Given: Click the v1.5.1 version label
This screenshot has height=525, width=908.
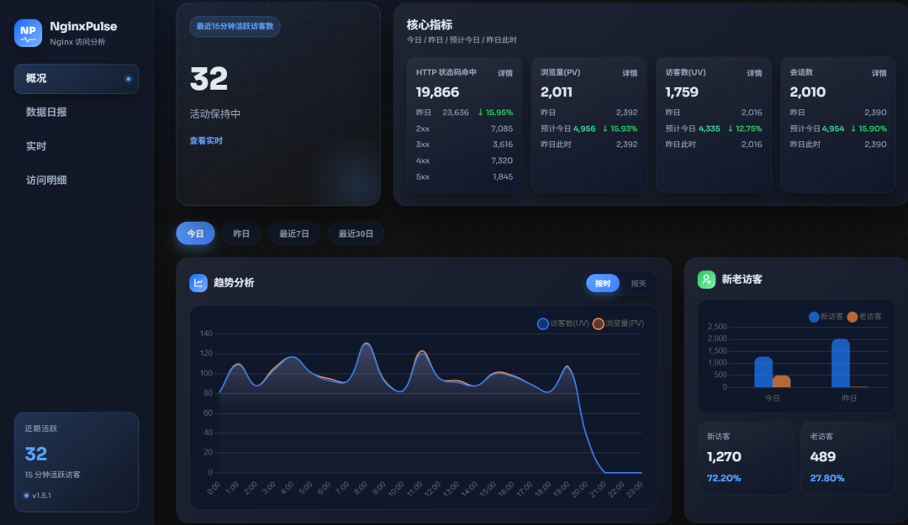Looking at the screenshot, I should tap(42, 496).
